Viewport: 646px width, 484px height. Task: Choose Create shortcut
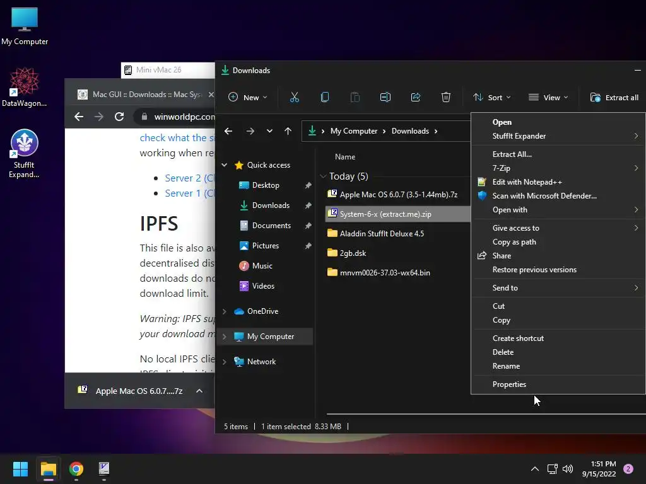click(558, 338)
